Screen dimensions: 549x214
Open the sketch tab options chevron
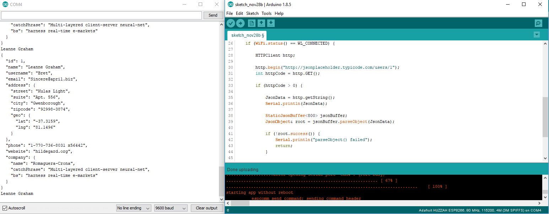click(537, 35)
